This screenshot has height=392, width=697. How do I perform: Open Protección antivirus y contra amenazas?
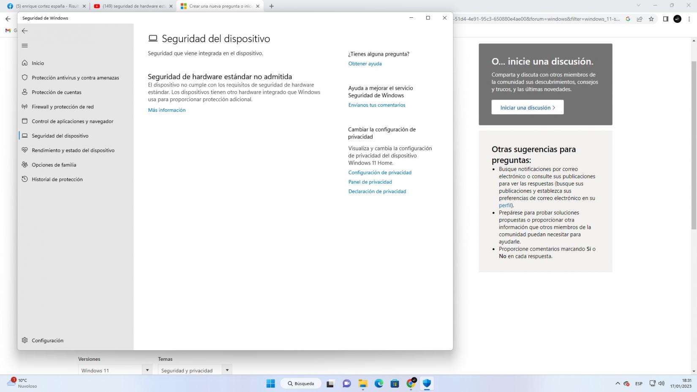pyautogui.click(x=75, y=78)
